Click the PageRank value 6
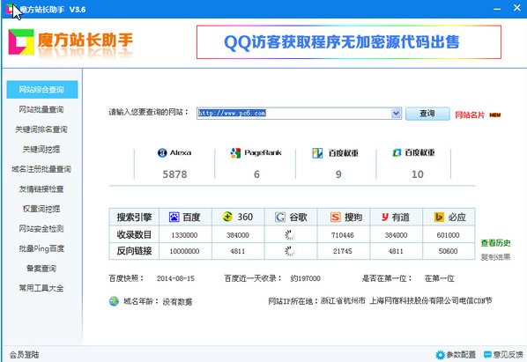Screen dimensions: 527x362 coord(256,174)
